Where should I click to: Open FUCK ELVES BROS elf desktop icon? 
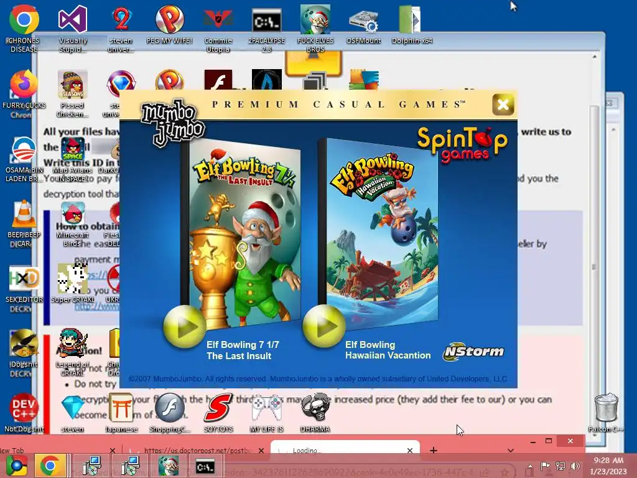[315, 29]
